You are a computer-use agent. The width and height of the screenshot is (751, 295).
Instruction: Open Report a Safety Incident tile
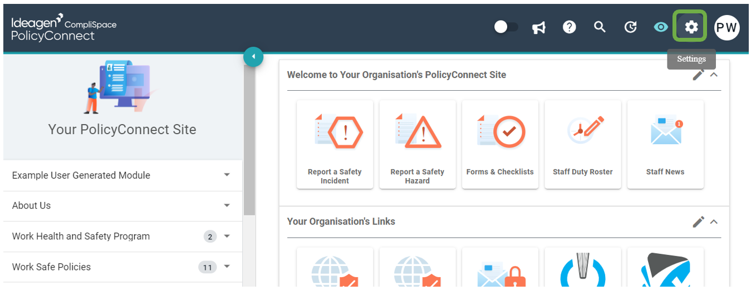(335, 145)
